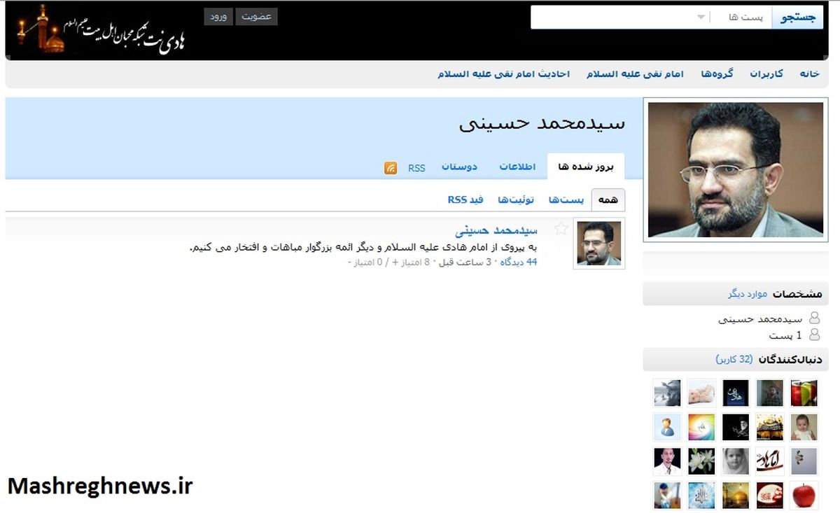840x513 pixels.
Task: Open the dark blue calligraphy avatar
Action: pos(736,393)
